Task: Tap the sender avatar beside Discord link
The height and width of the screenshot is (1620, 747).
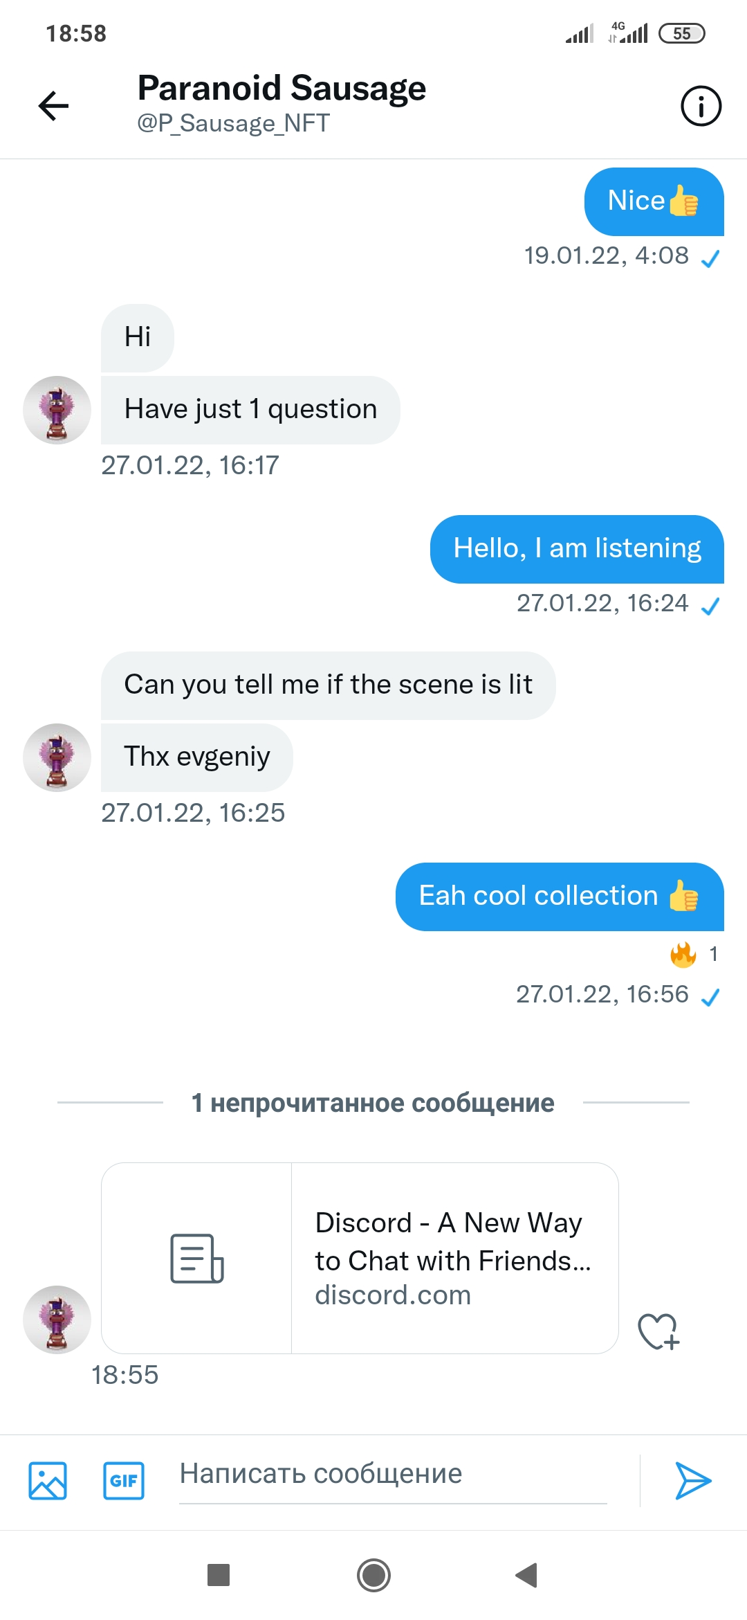Action: coord(57,1320)
